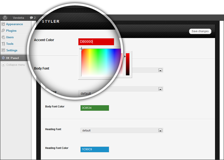Click the Appearance paintbrush icon
224x160 pixels.
click(x=3, y=24)
